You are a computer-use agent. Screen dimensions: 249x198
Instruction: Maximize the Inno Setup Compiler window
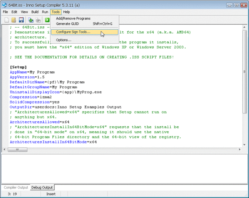(237, 5)
